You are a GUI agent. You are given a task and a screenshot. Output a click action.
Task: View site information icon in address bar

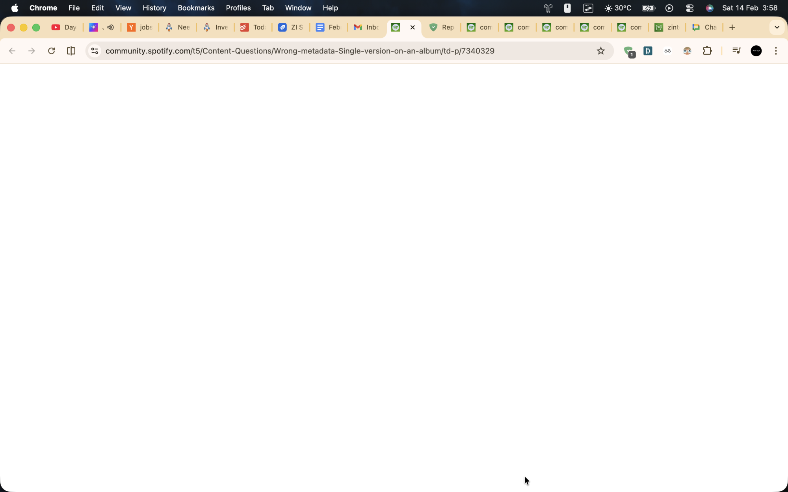[95, 51]
